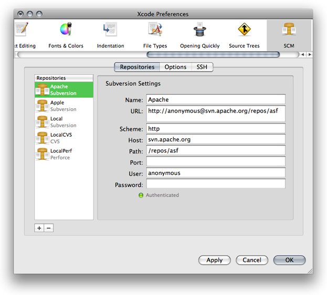Add a new repository with plus button
The height and width of the screenshot is (295, 327).
coord(39,228)
